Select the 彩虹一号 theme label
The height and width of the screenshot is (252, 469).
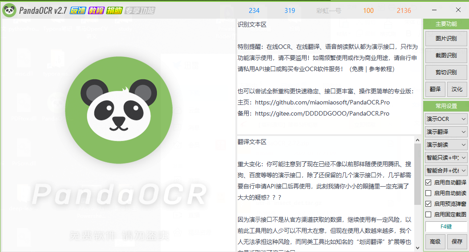tap(328, 11)
